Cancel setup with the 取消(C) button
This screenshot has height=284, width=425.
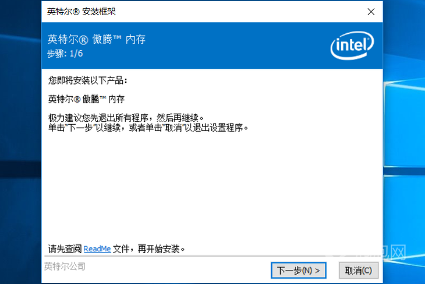click(358, 270)
